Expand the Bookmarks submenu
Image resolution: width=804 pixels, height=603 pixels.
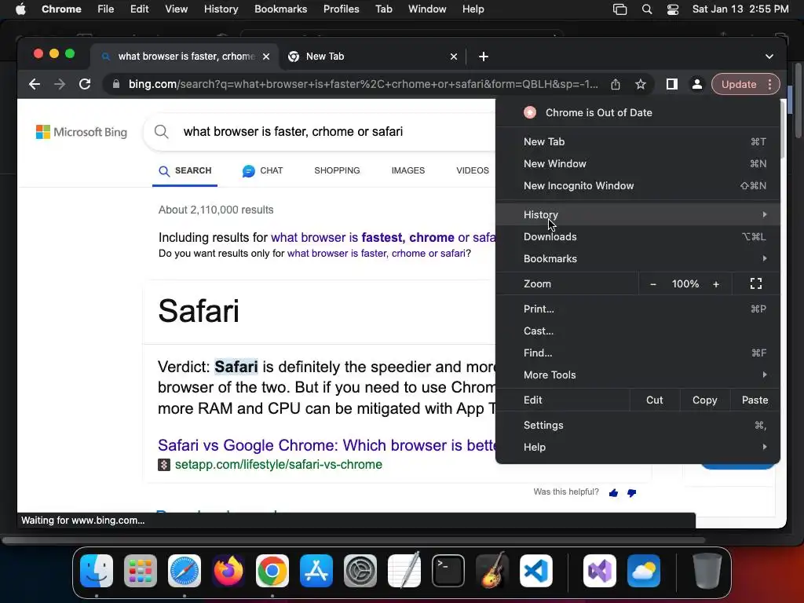pyautogui.click(x=638, y=258)
